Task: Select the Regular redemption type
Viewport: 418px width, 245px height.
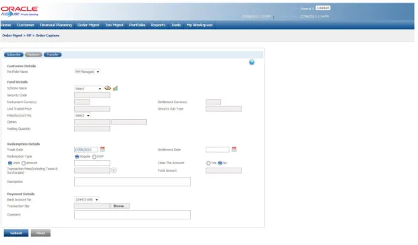Action: (x=77, y=157)
